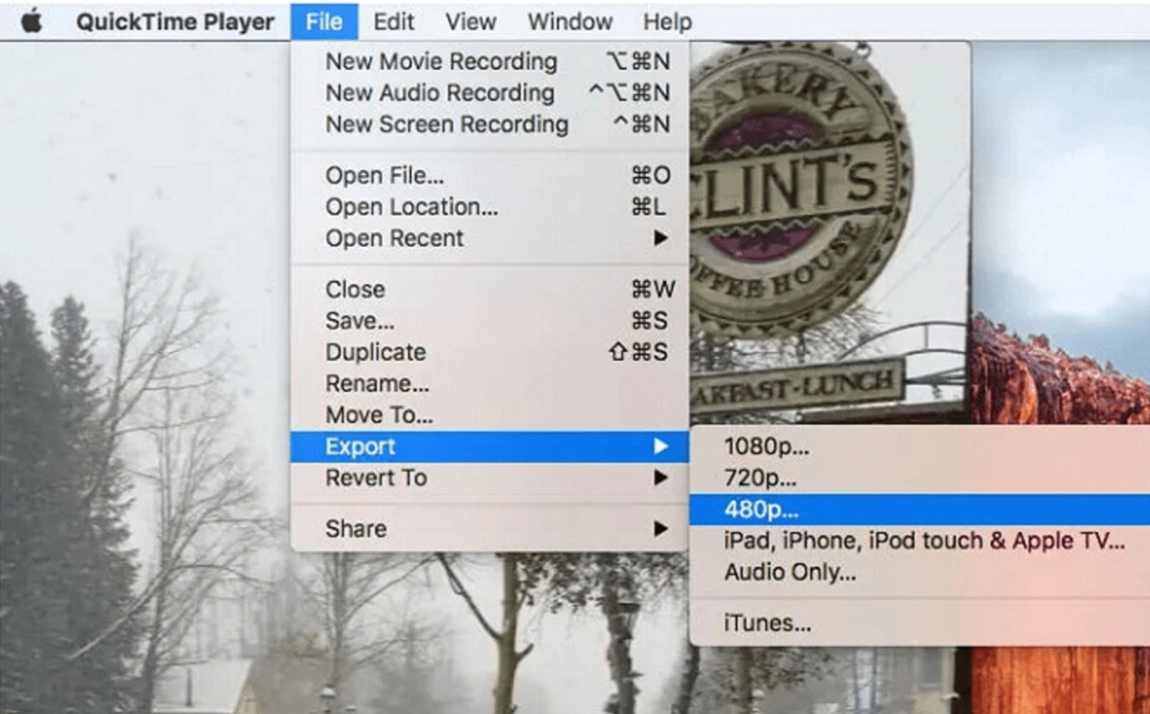Image resolution: width=1150 pixels, height=714 pixels.
Task: Choose Duplicate from the File menu
Action: (x=490, y=352)
